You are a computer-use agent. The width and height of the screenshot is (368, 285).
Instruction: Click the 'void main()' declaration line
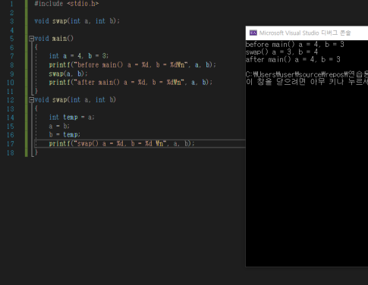click(54, 39)
